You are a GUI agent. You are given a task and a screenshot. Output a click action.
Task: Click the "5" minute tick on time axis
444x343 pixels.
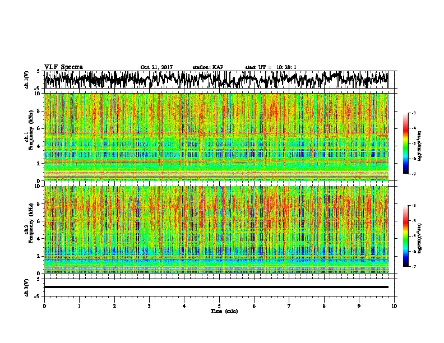click(x=219, y=306)
